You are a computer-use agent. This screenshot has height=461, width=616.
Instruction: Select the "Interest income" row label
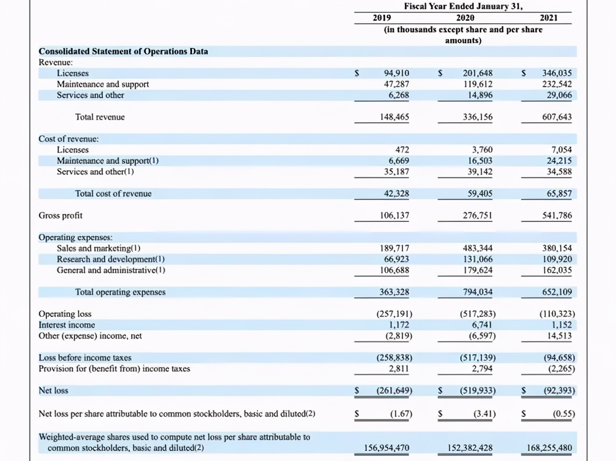67,325
